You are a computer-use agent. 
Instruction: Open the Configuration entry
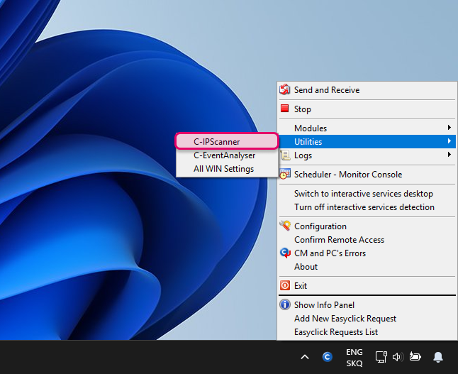(x=367, y=226)
